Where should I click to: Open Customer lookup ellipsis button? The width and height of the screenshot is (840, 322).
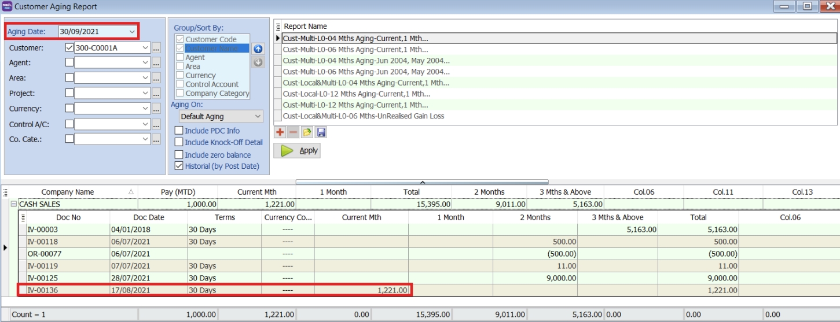point(156,48)
